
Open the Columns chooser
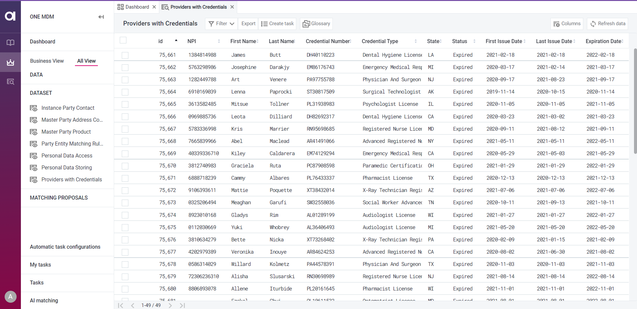pos(567,24)
